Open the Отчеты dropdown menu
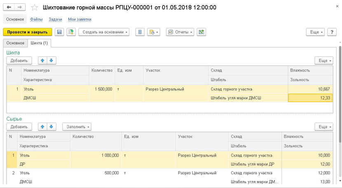The height and width of the screenshot is (188, 342). tap(180, 32)
